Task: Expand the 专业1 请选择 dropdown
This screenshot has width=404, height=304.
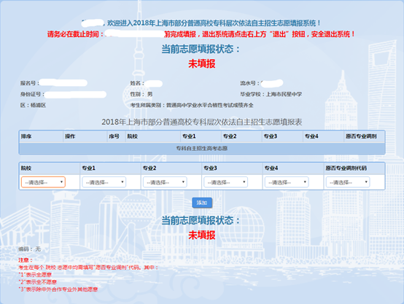Action: coord(104,182)
